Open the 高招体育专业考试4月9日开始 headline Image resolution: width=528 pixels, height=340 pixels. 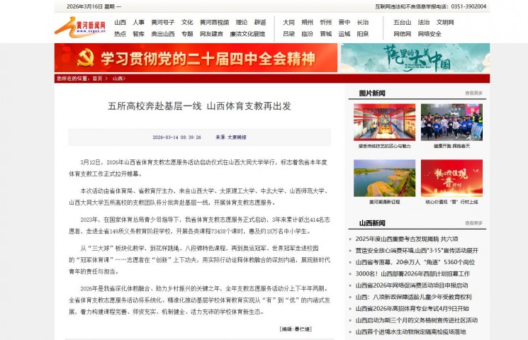[x=412, y=308]
